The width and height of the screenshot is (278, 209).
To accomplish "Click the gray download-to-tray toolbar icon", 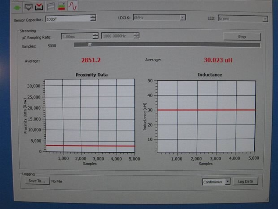I will (28, 7).
